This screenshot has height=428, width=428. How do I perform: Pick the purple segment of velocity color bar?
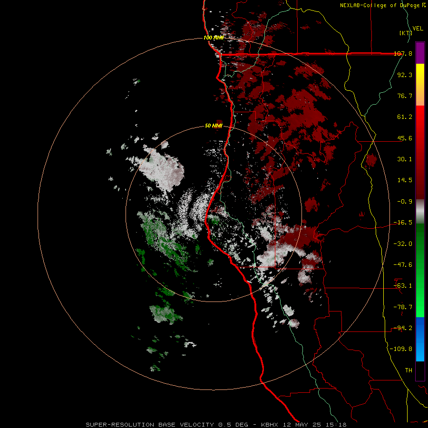420,53
